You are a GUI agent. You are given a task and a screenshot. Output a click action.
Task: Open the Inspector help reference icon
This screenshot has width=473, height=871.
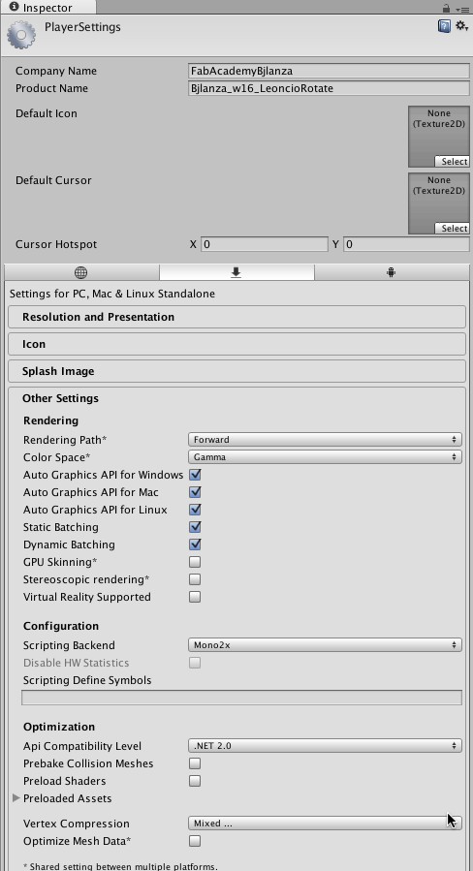(x=444, y=26)
